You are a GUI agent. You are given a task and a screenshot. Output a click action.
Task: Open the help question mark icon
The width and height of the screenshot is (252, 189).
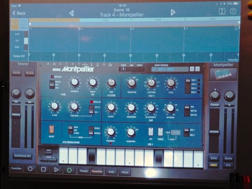(x=233, y=11)
